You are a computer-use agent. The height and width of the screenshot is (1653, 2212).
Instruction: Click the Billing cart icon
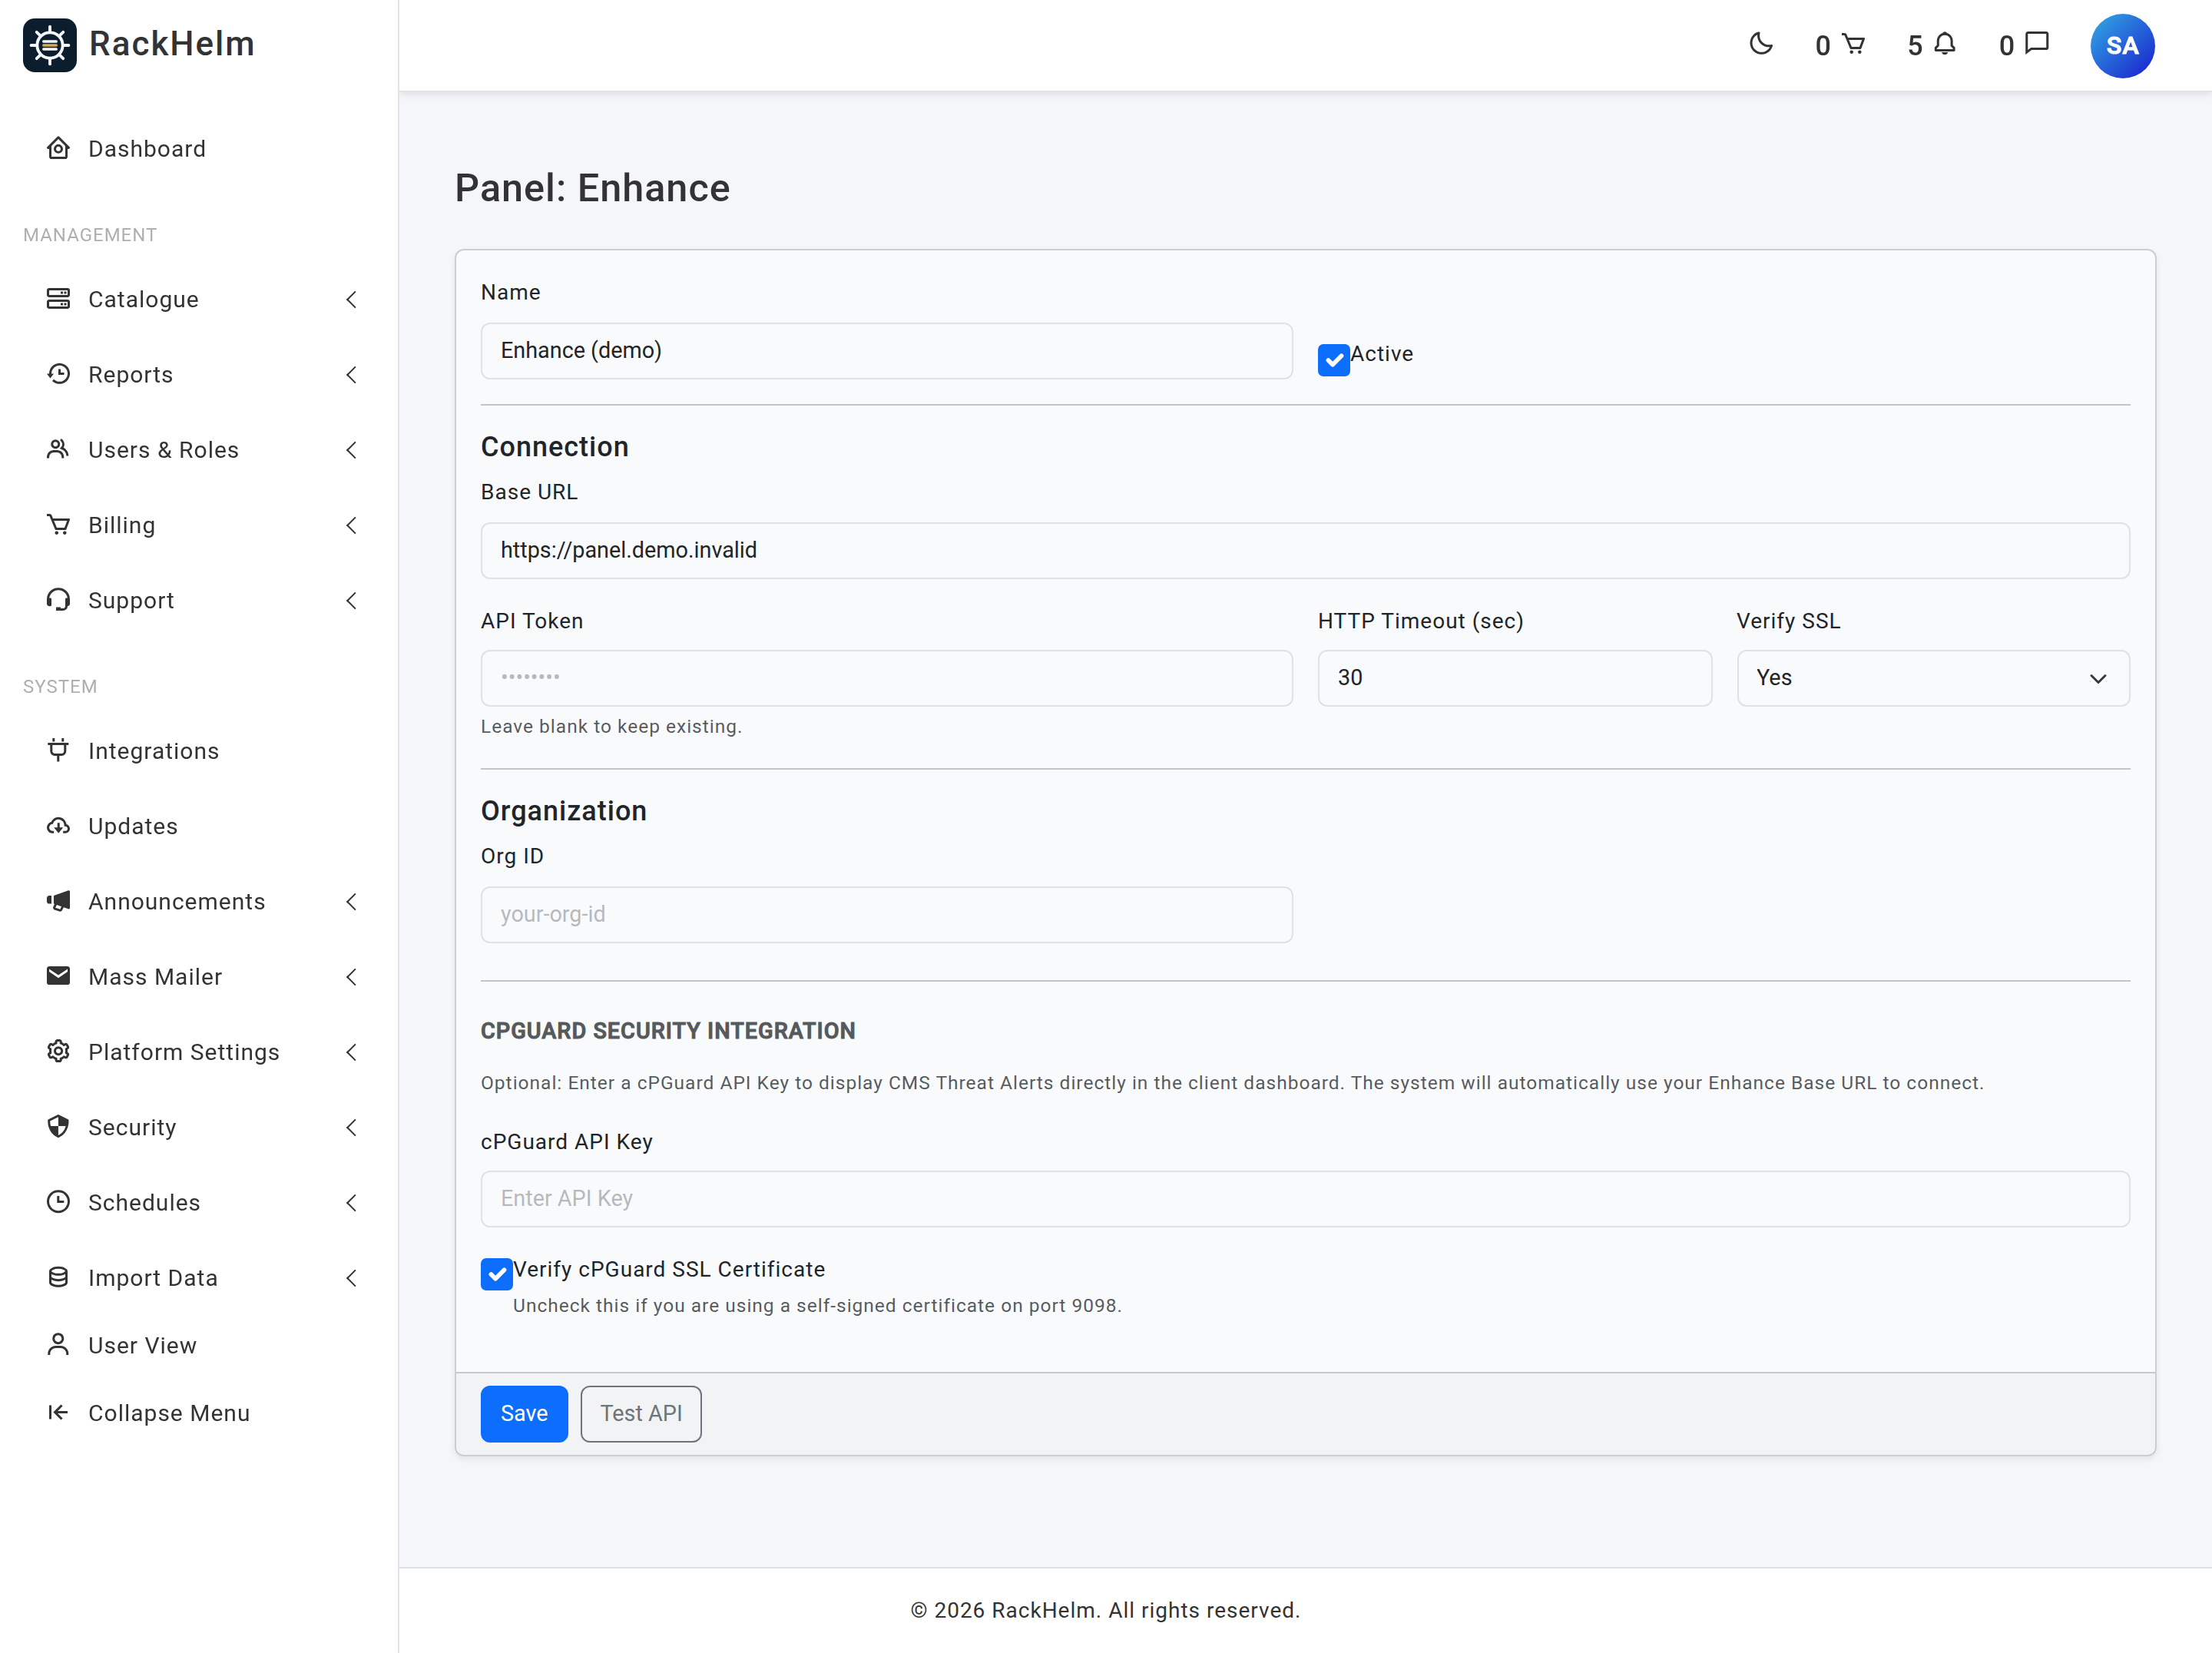[58, 525]
